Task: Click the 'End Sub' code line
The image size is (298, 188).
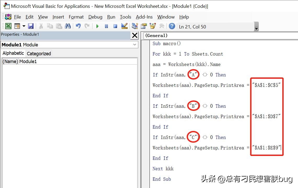Action: click(162, 179)
